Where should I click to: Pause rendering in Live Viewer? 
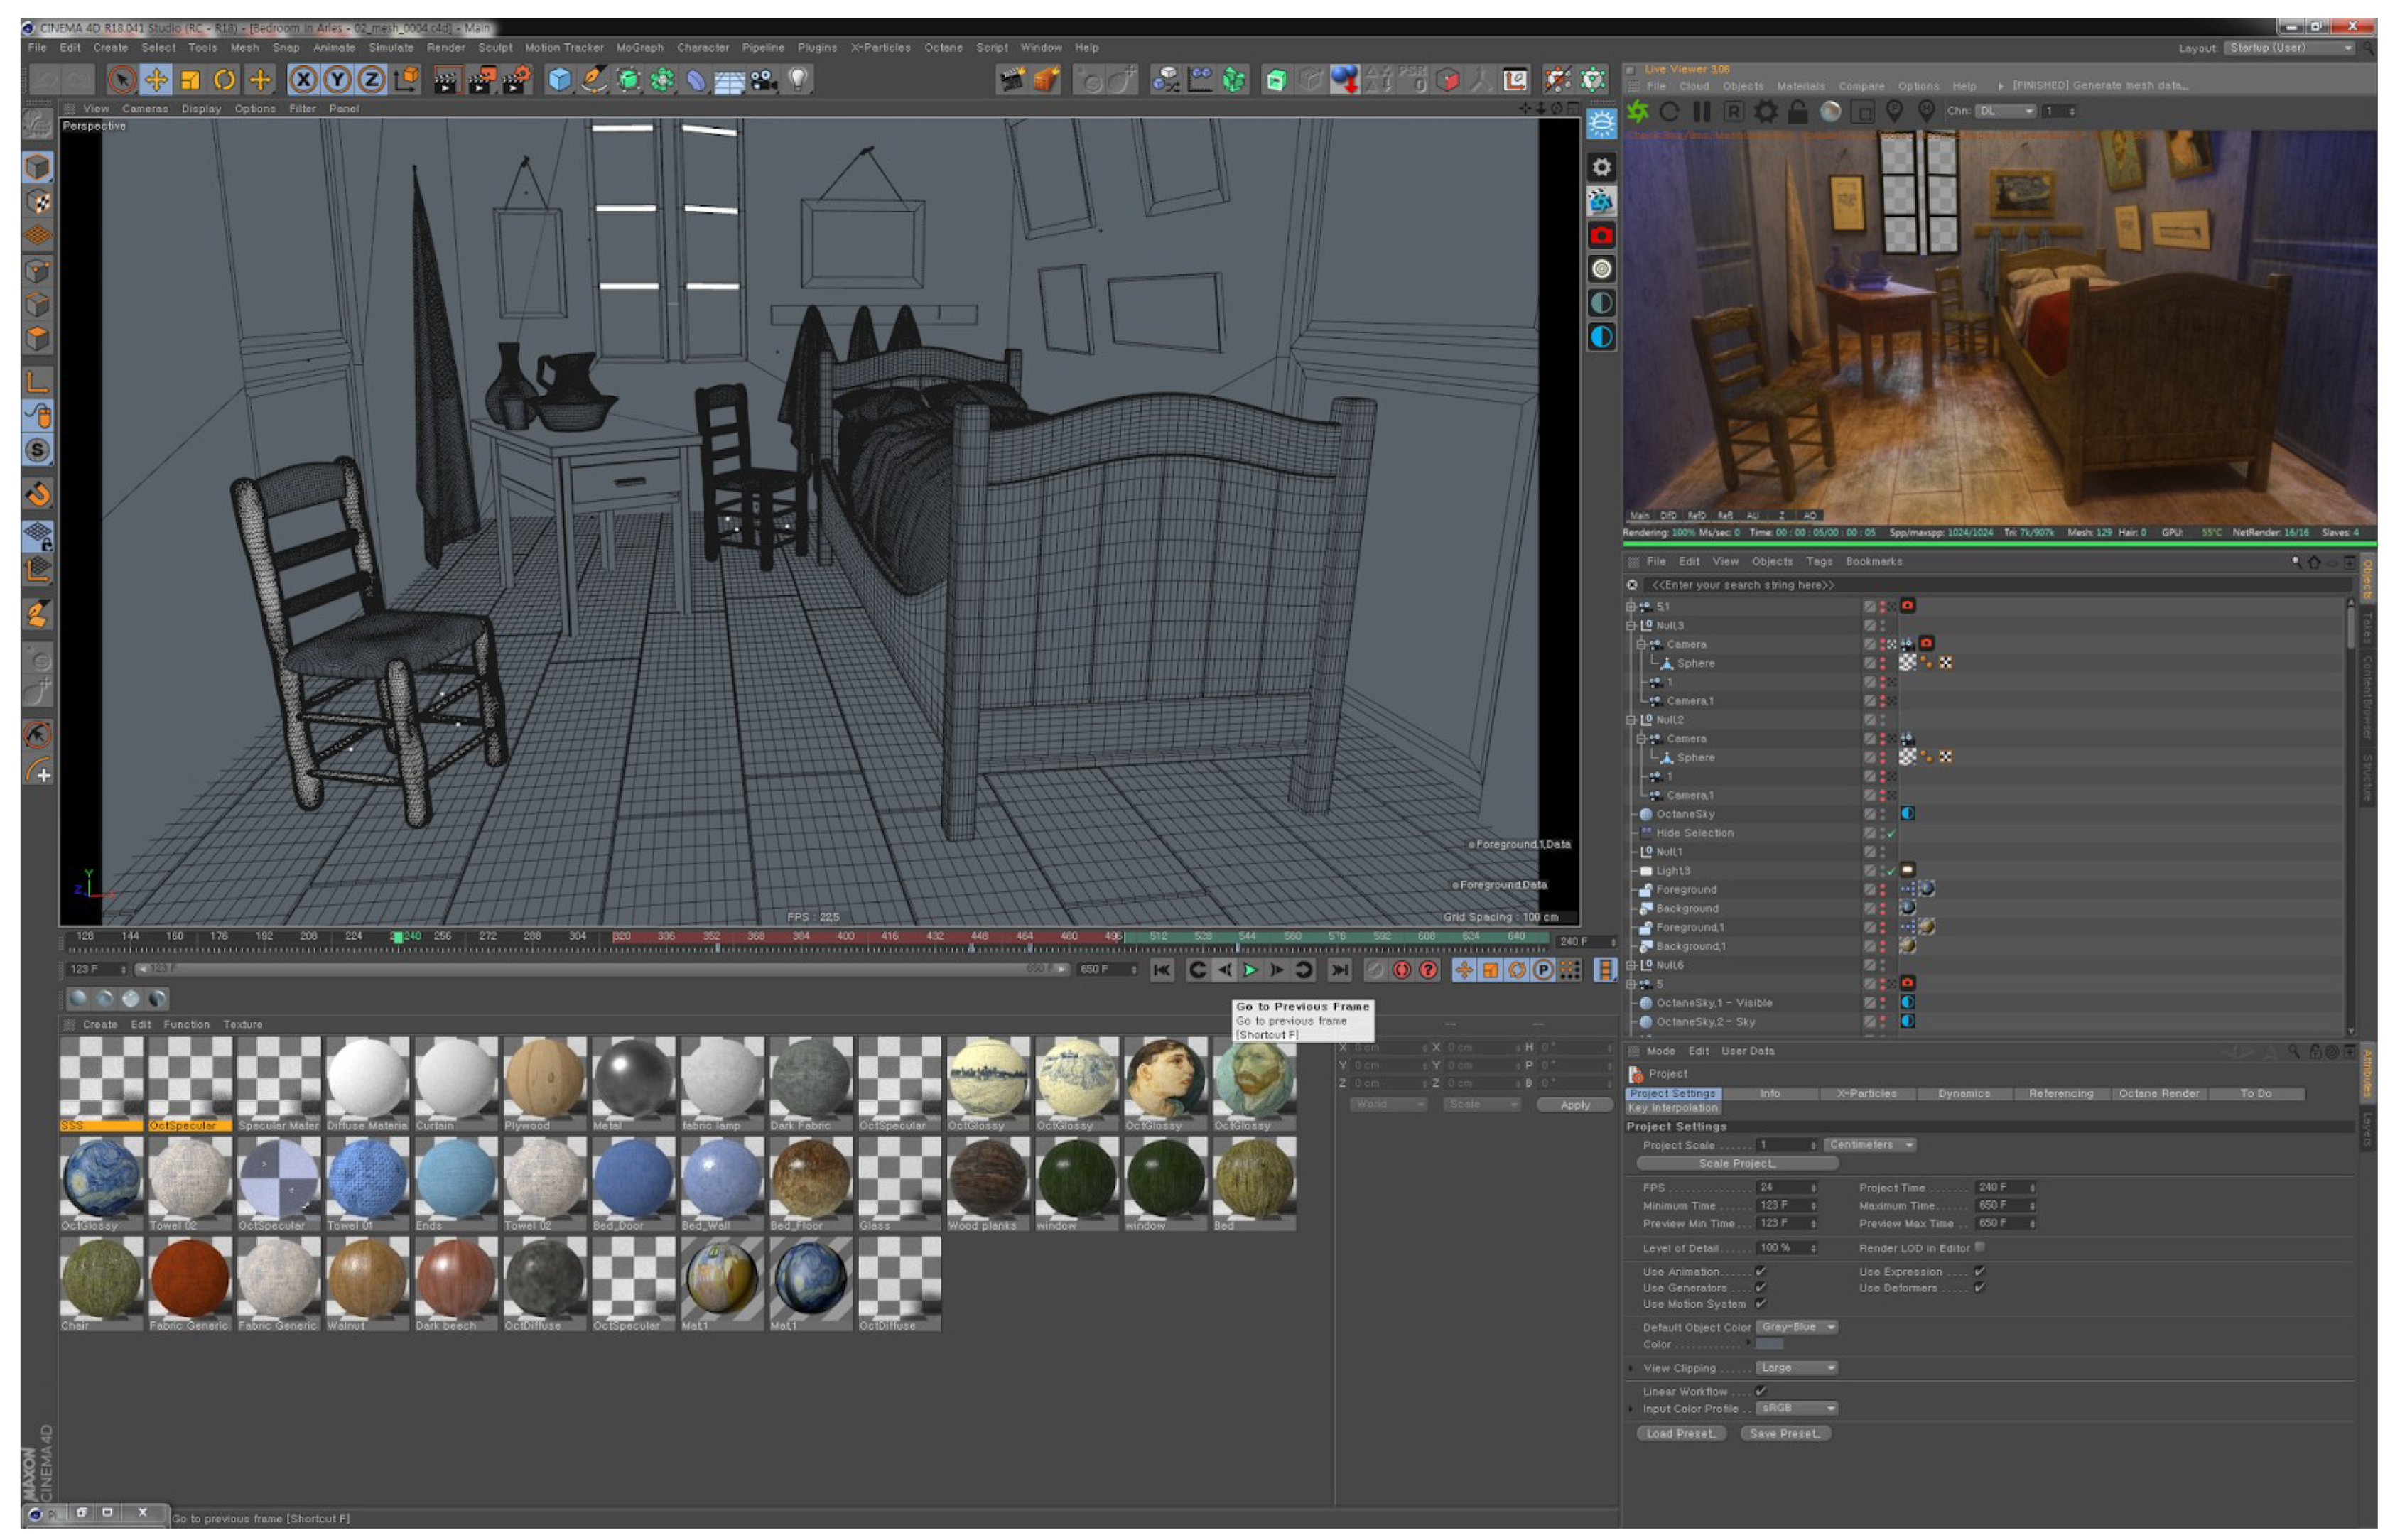click(x=1701, y=112)
